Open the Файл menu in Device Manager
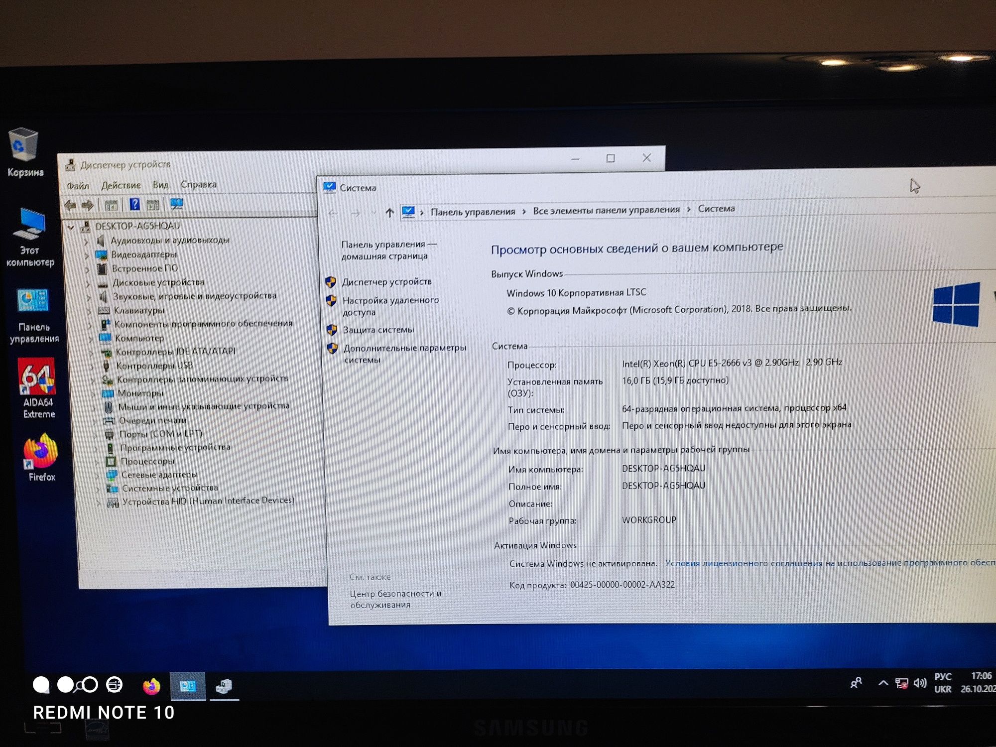 [78, 186]
